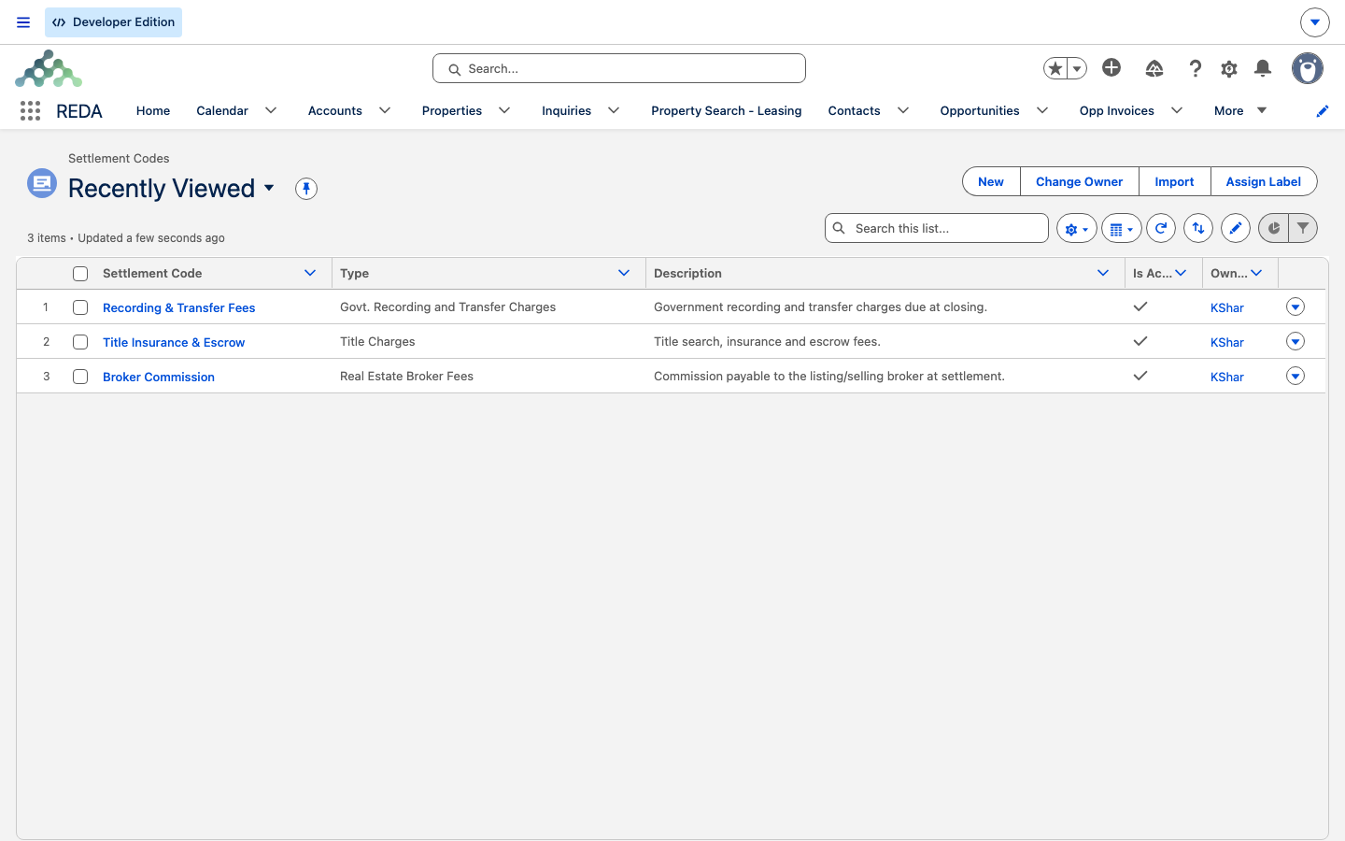The height and width of the screenshot is (841, 1345).
Task: Show the list filters funnel icon
Action: 1303,228
